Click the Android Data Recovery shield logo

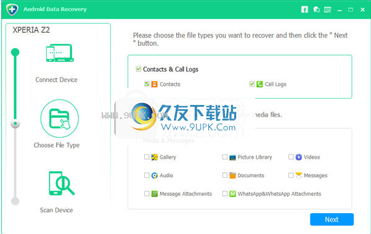(x=12, y=9)
